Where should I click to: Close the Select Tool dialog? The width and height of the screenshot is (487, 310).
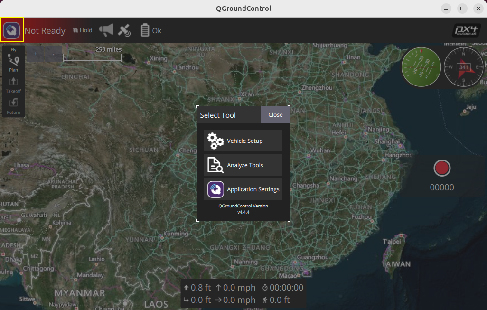[x=275, y=115]
